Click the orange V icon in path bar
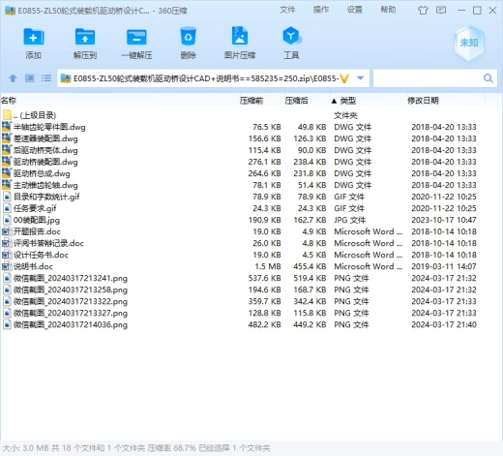Viewport: 503px width, 456px height. (x=344, y=78)
